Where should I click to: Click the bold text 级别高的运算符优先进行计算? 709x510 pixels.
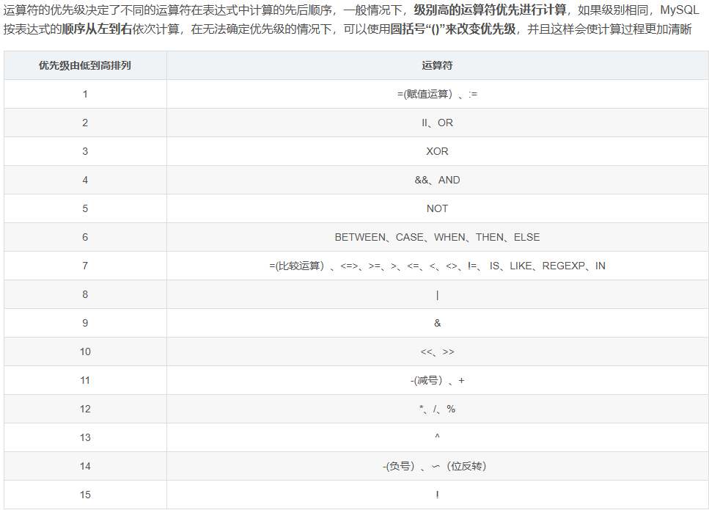[490, 12]
